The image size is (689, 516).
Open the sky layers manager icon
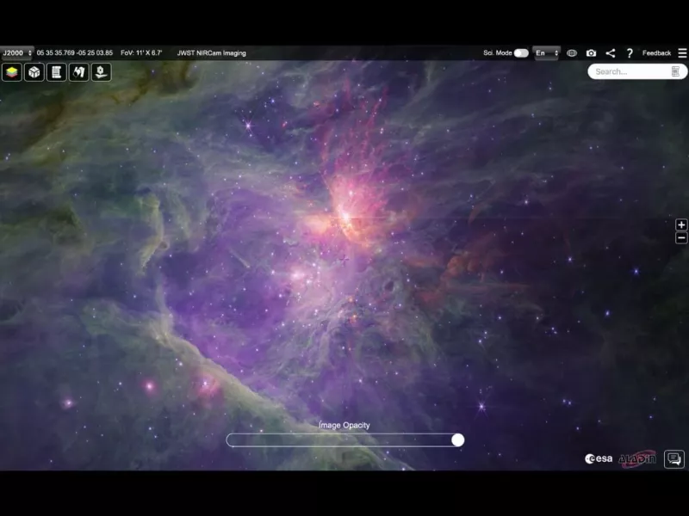coord(12,72)
